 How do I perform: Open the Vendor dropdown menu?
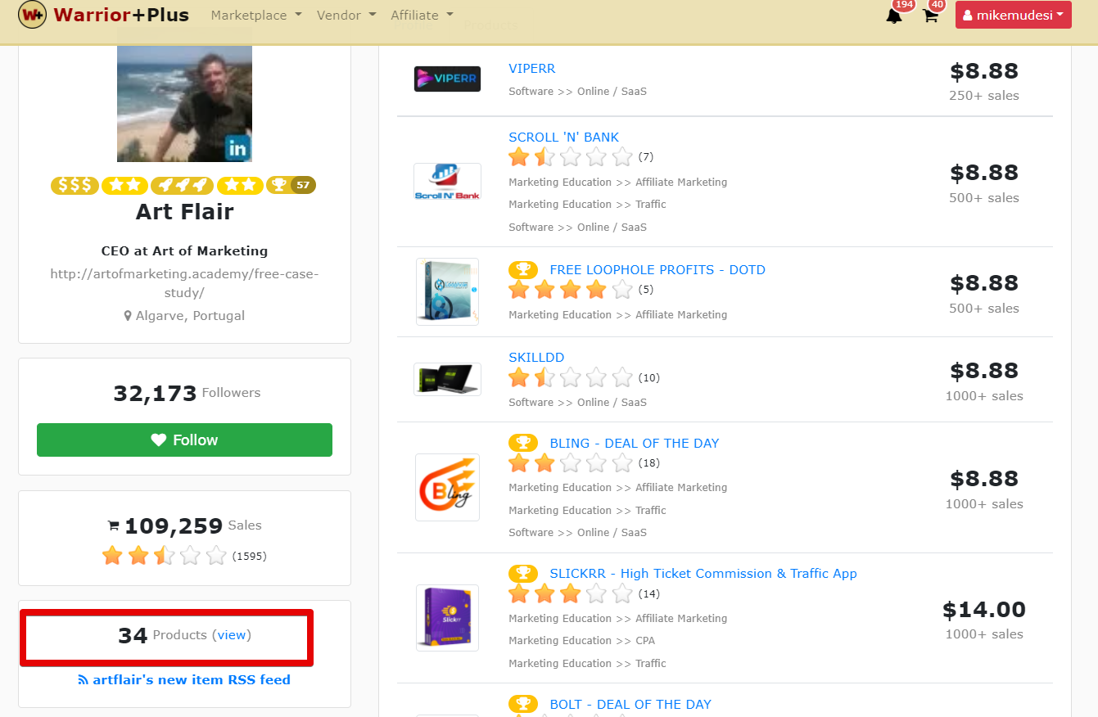coord(346,15)
